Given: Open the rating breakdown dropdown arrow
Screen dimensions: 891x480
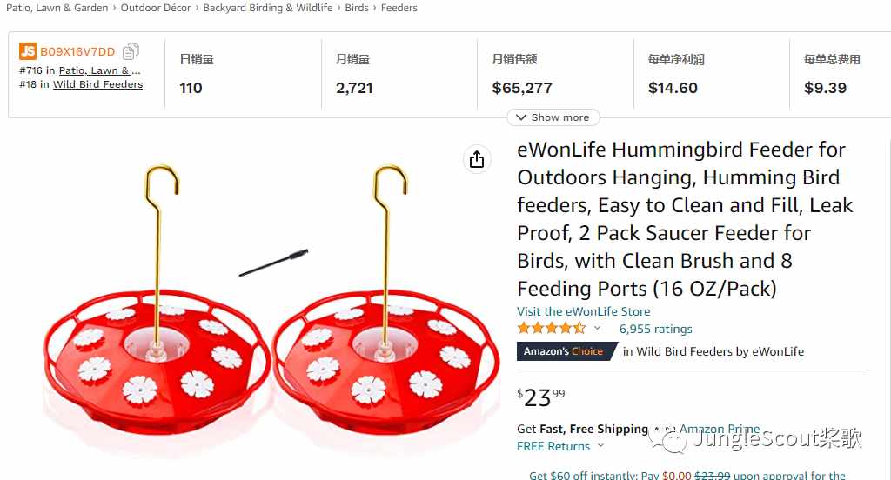Looking at the screenshot, I should pos(597,329).
